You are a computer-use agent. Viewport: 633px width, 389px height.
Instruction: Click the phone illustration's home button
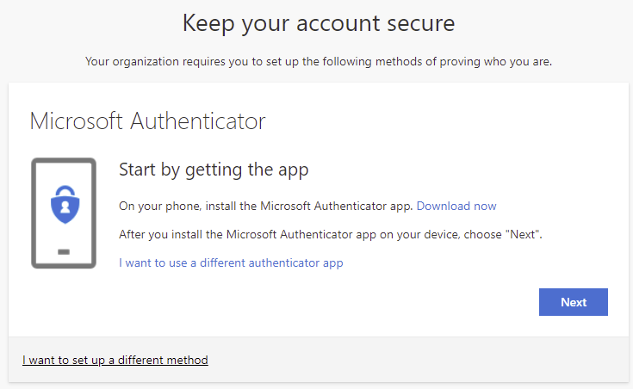[63, 252]
